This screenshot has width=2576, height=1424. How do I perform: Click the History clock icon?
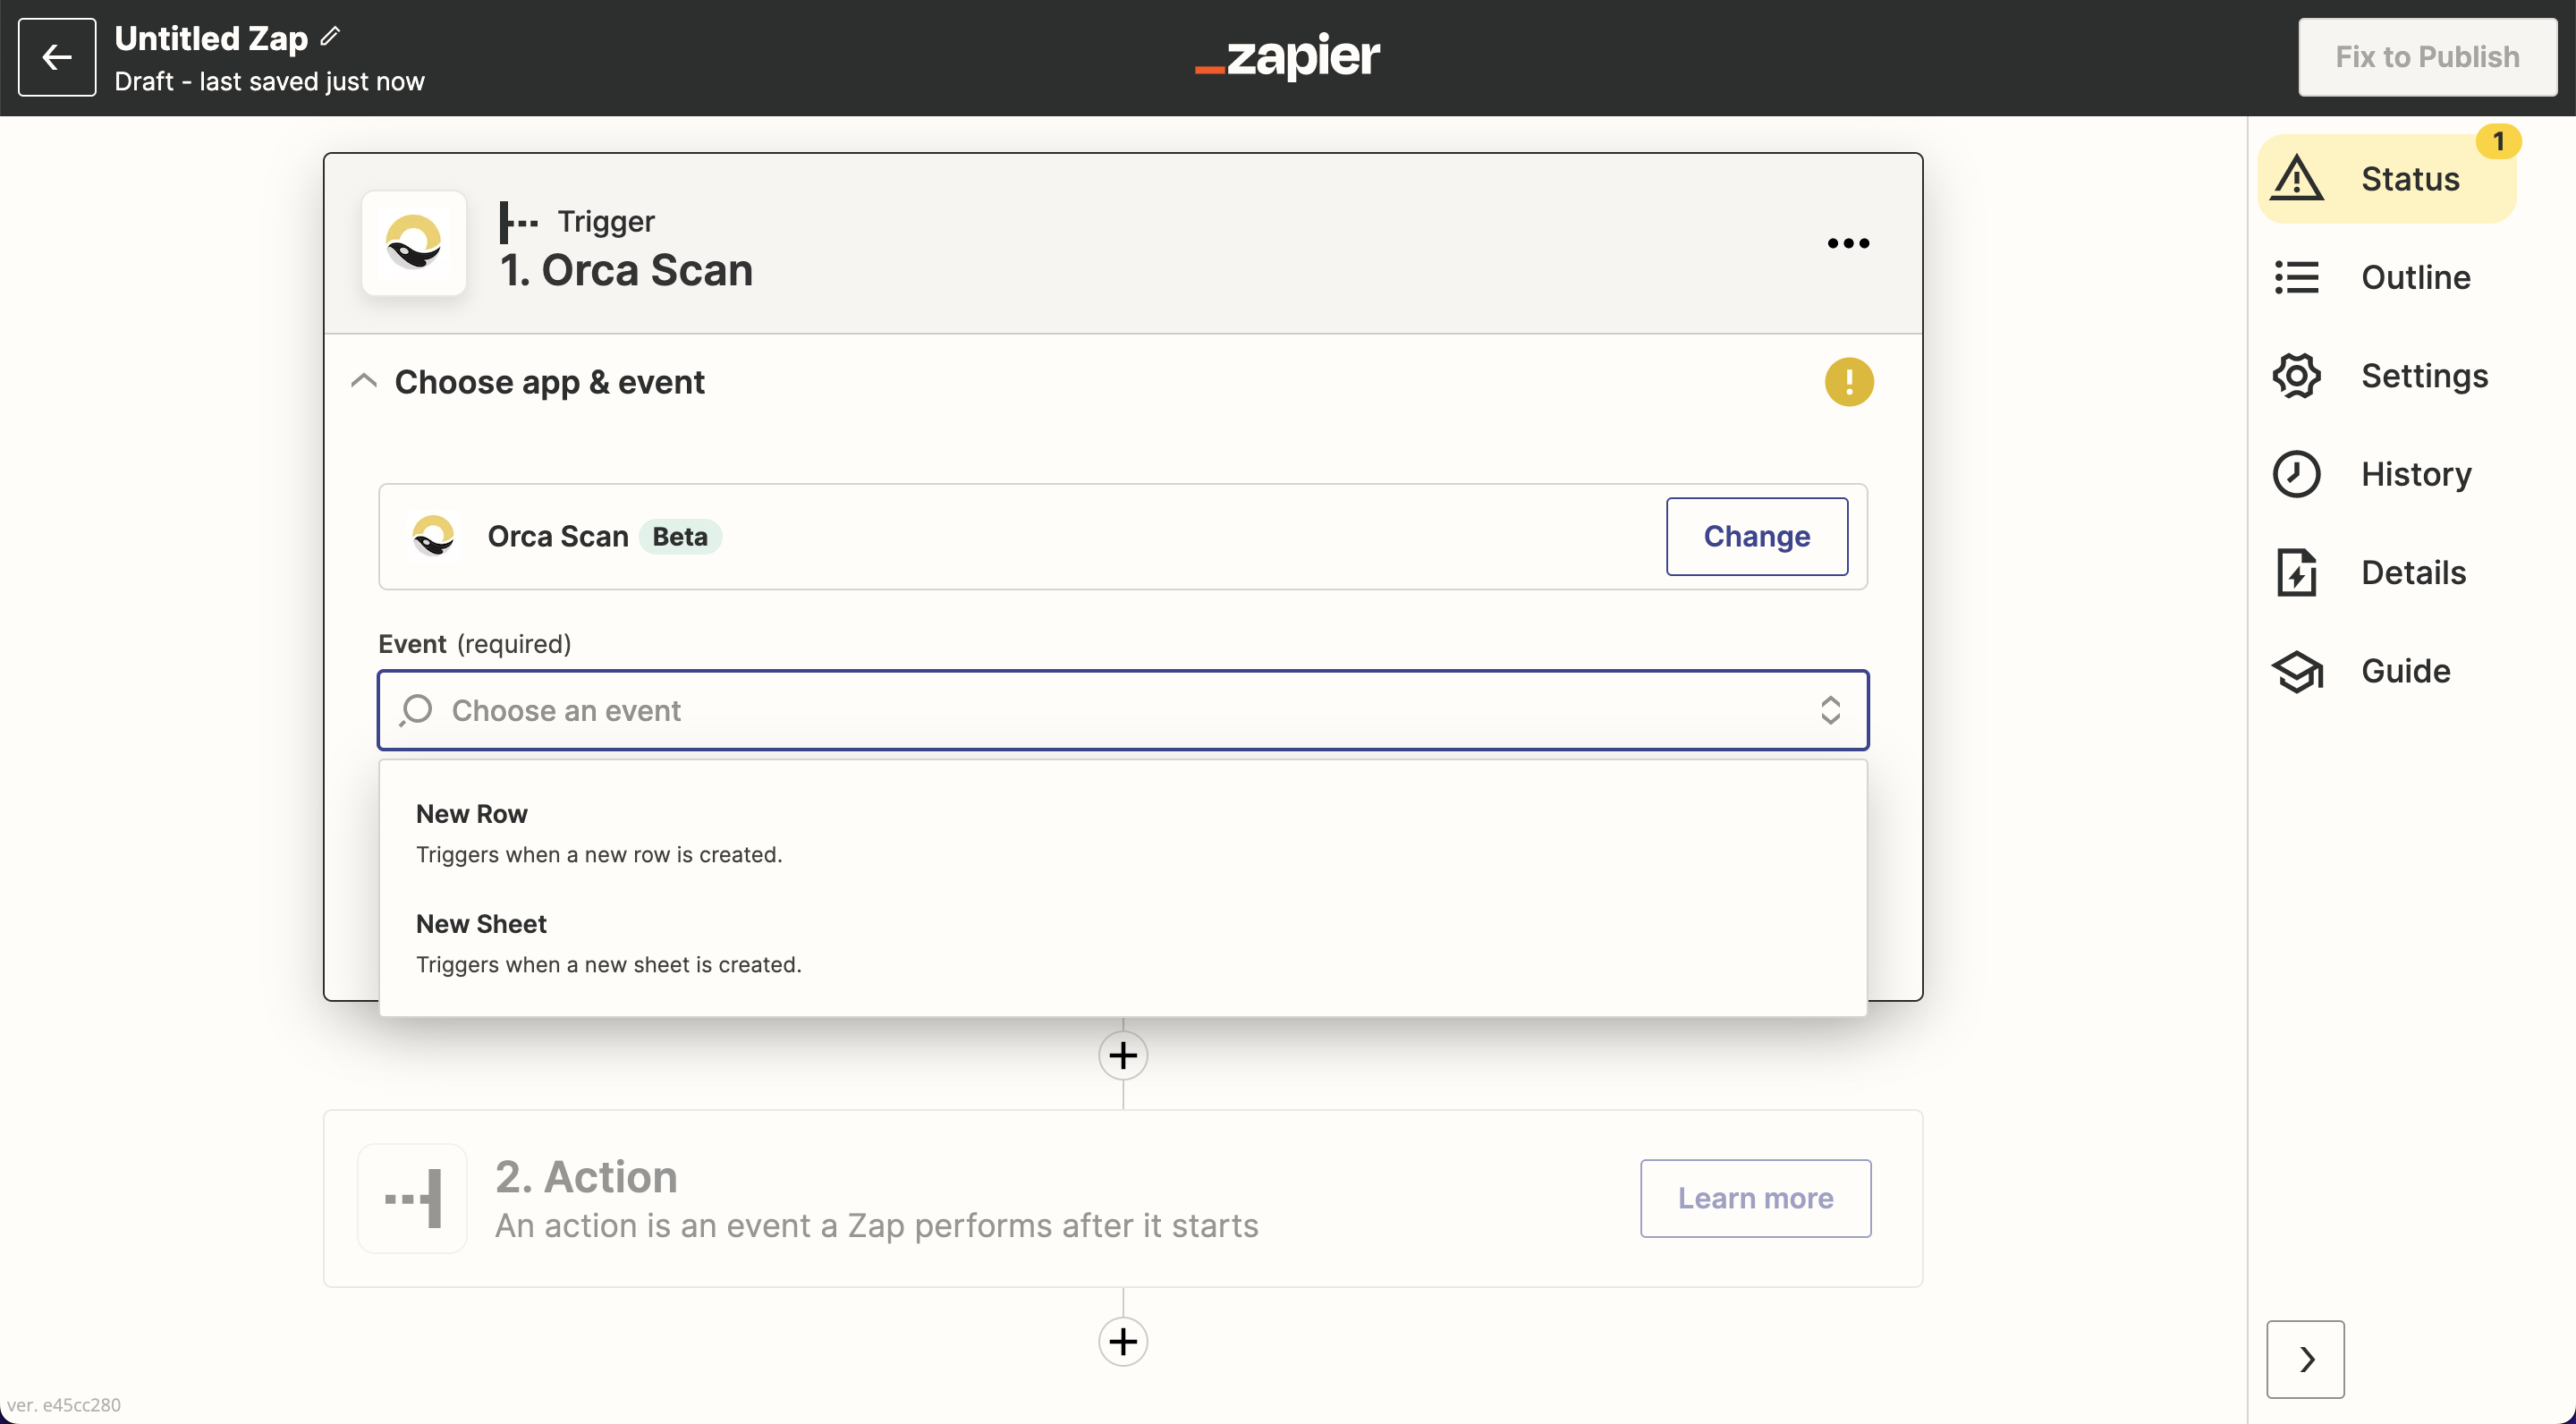coord(2299,473)
